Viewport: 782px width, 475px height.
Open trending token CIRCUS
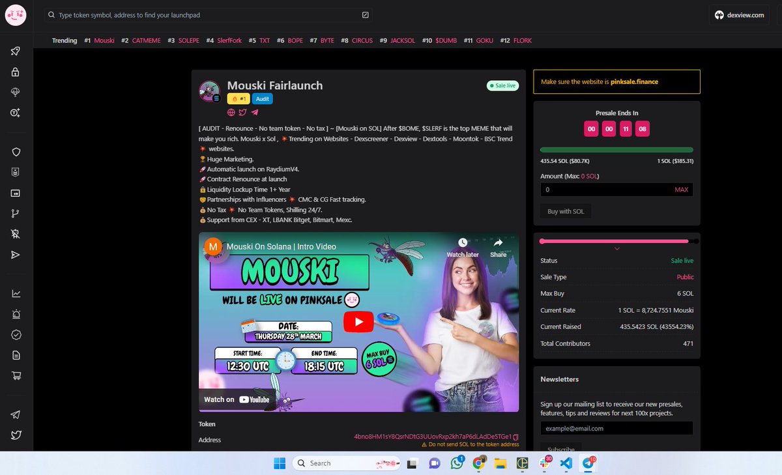(362, 40)
